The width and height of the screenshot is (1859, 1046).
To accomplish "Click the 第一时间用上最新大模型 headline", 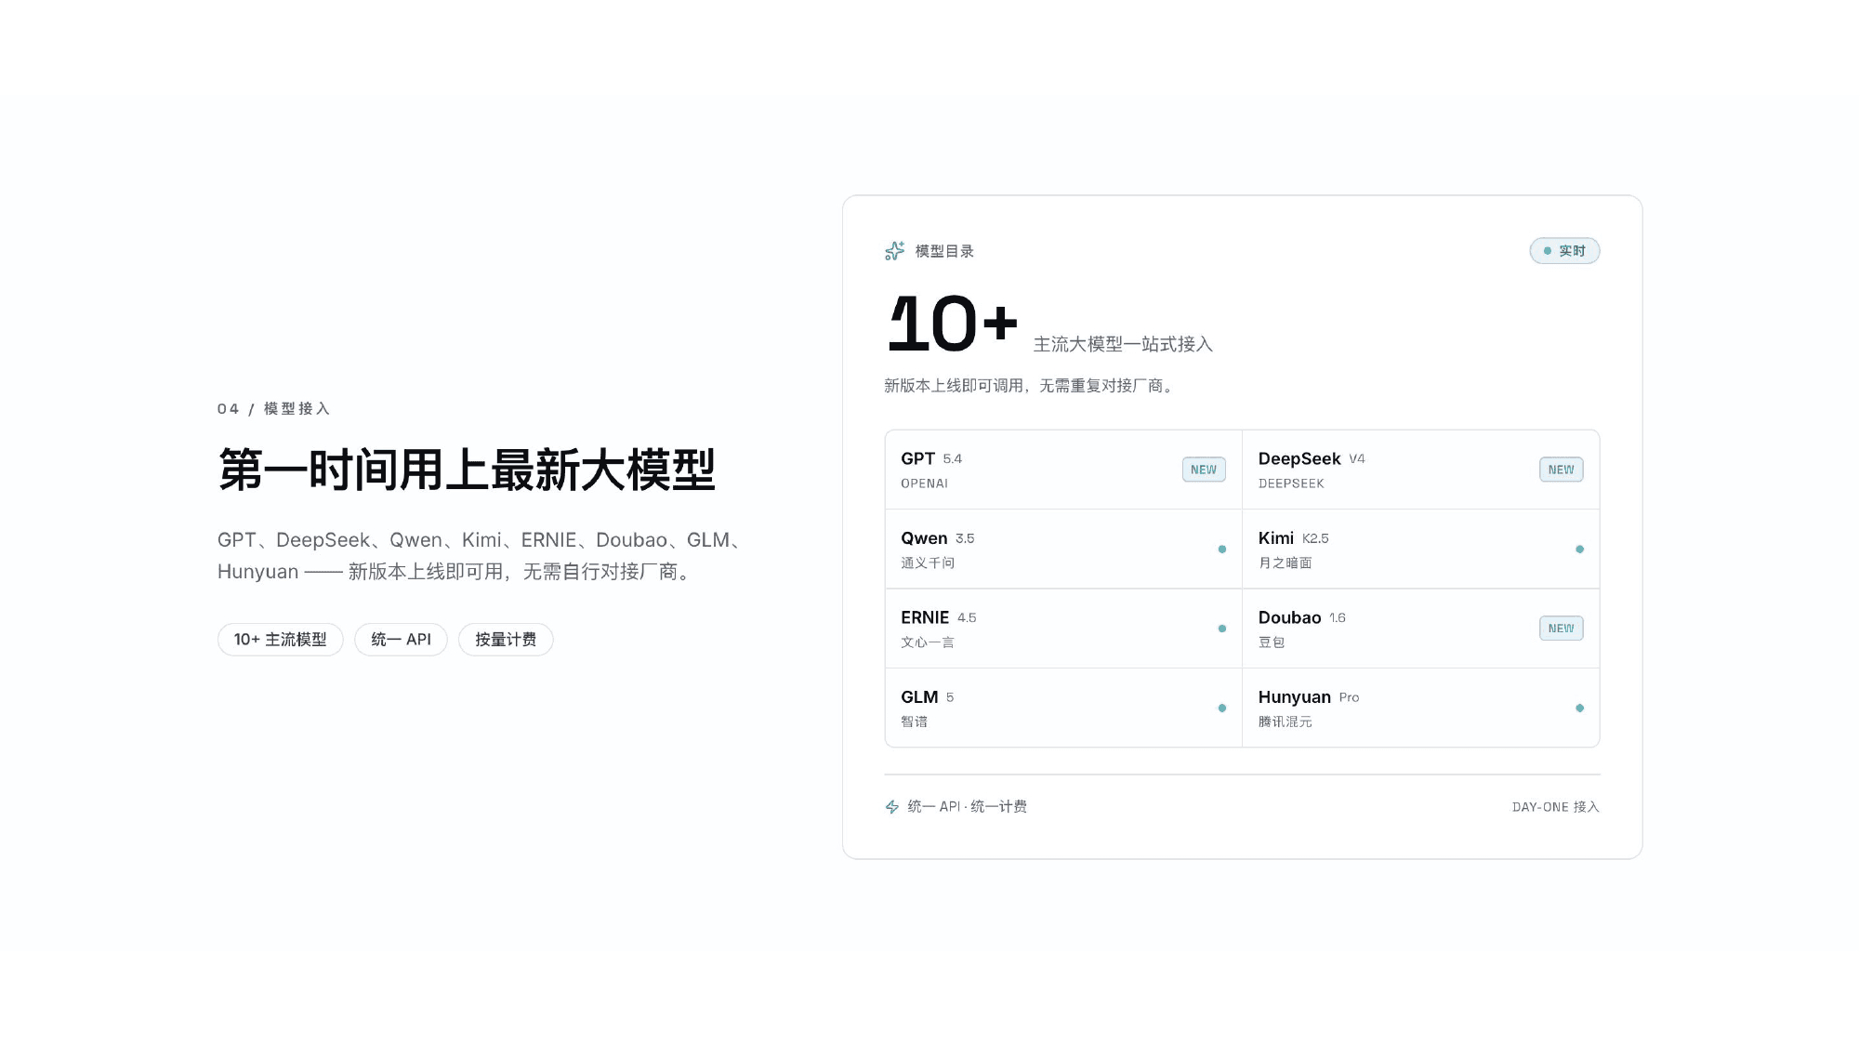I will coord(467,470).
